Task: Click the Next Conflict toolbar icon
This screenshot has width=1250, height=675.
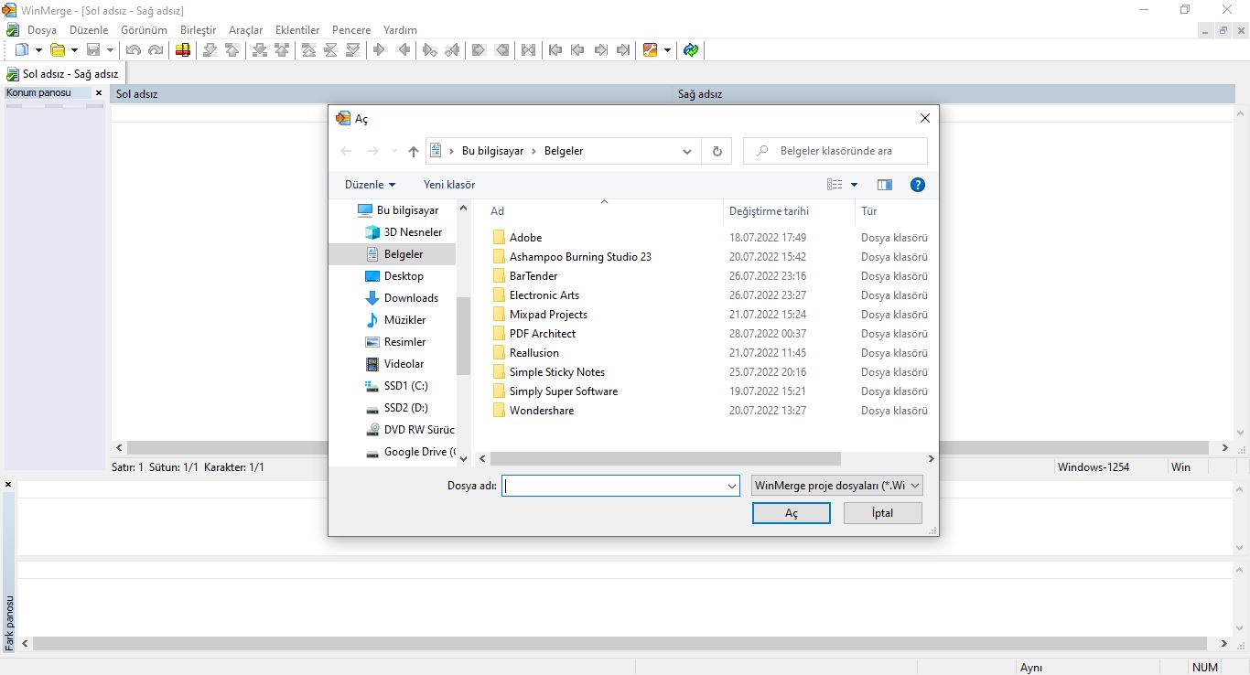Action: point(260,49)
